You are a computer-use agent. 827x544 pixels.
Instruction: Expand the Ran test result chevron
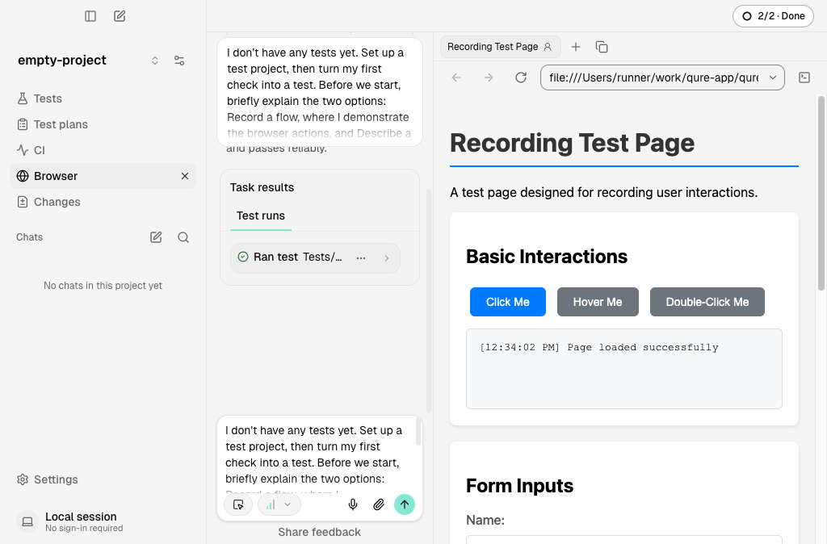[387, 257]
